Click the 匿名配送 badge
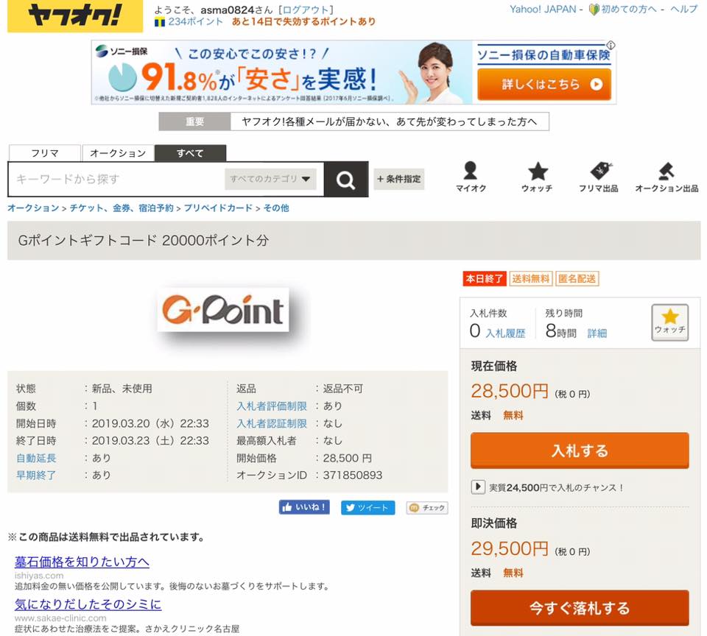The width and height of the screenshot is (707, 636). click(x=577, y=278)
